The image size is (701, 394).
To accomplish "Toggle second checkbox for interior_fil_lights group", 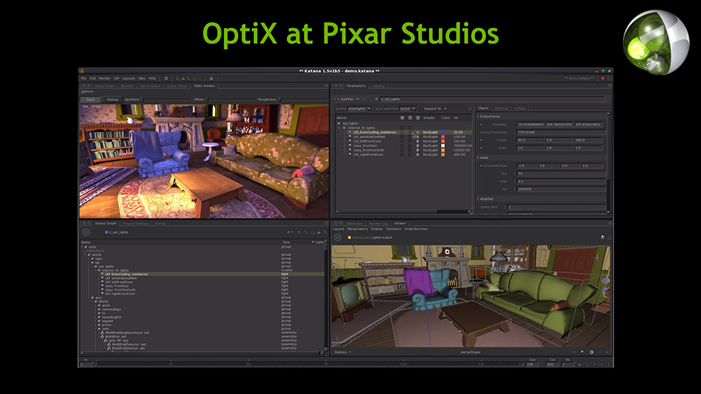I will coord(411,128).
